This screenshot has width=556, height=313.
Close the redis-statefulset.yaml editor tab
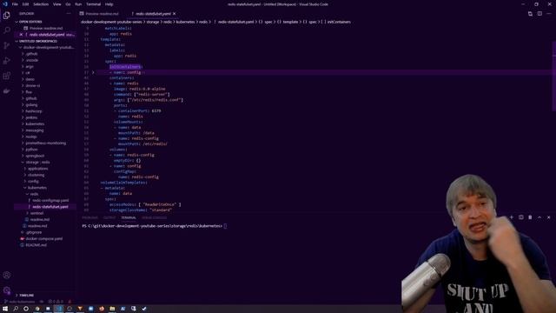tap(174, 14)
